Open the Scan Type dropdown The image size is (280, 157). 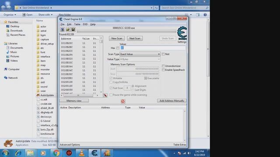coord(140,54)
